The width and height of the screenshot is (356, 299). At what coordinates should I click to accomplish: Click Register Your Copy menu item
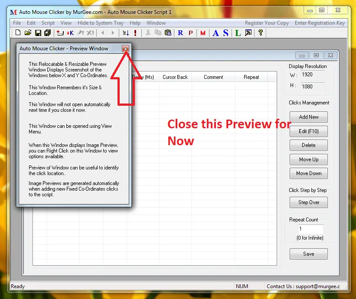pos(267,23)
